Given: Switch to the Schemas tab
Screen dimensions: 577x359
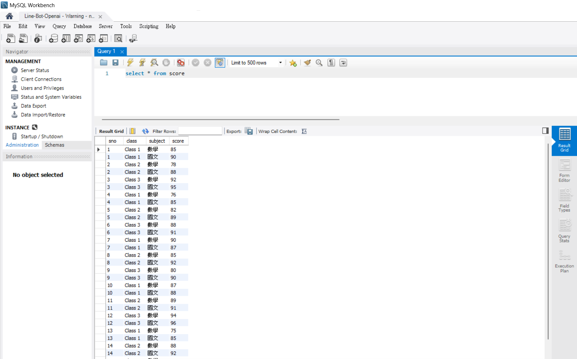Looking at the screenshot, I should [x=54, y=145].
